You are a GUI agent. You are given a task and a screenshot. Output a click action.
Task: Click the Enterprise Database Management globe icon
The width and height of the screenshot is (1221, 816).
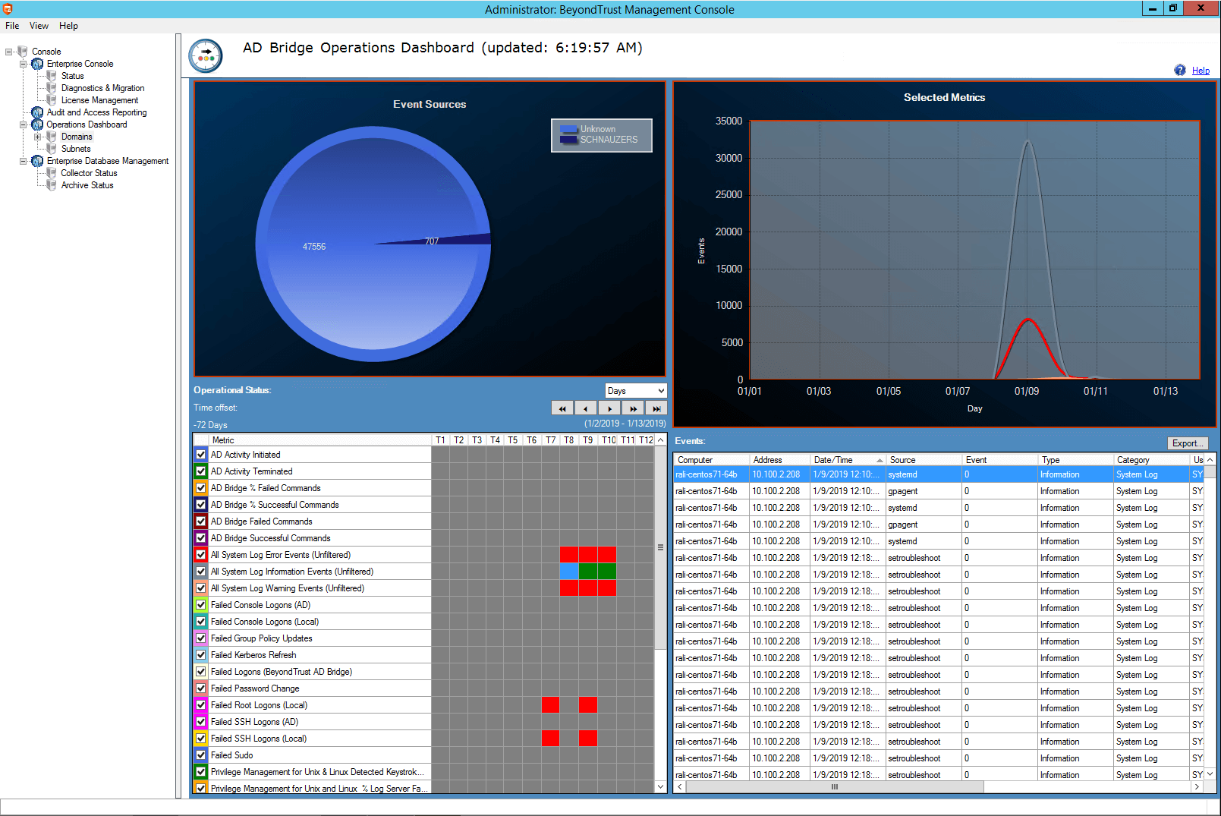[37, 161]
